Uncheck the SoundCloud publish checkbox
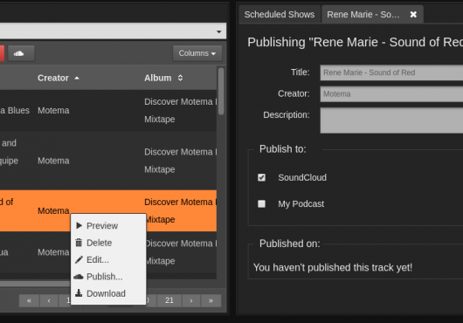Image resolution: width=463 pixels, height=323 pixels. point(261,177)
